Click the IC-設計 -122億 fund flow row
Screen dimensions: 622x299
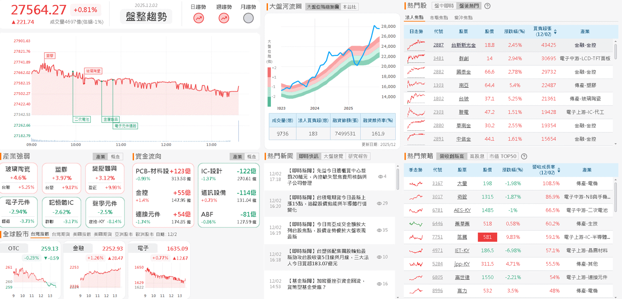click(228, 174)
